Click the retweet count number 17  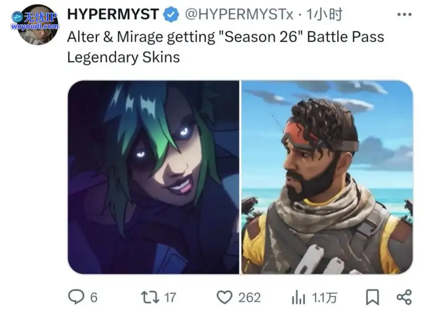[x=170, y=297]
